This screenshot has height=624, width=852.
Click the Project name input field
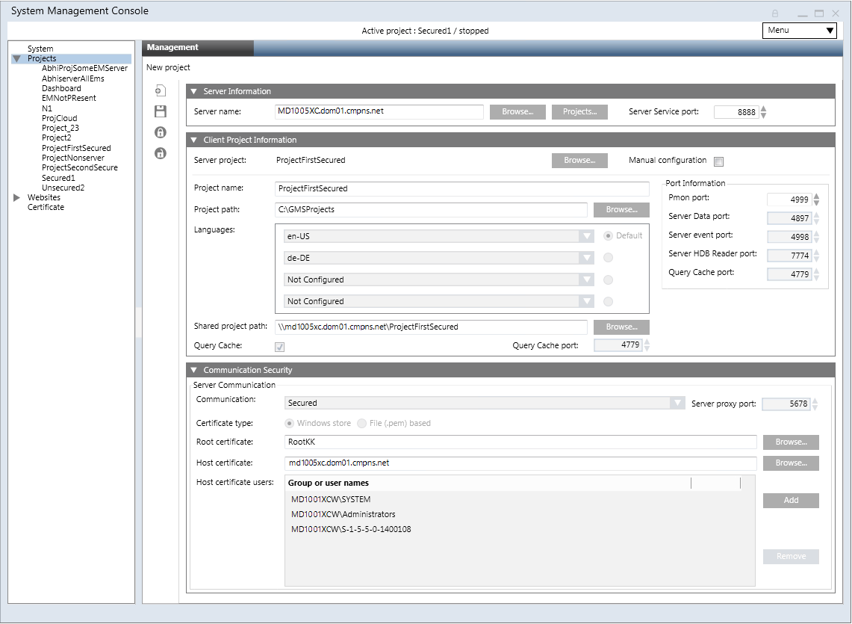tap(461, 188)
